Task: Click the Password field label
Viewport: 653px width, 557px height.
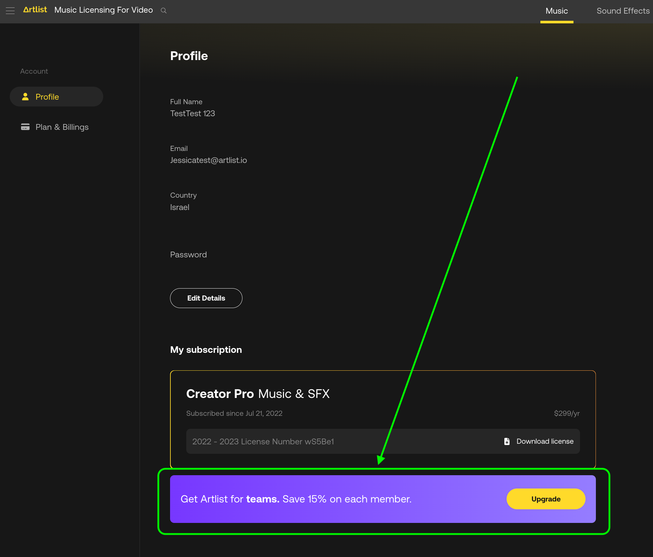Action: coord(188,255)
